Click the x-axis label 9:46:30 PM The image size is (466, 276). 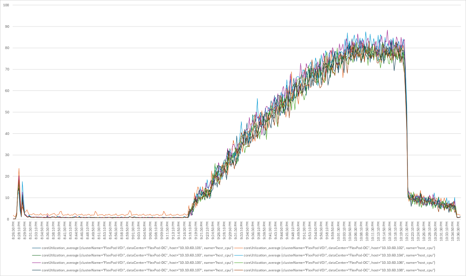[287, 231]
